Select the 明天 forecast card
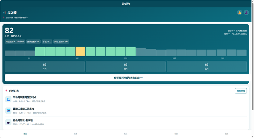 (x=126, y=66)
